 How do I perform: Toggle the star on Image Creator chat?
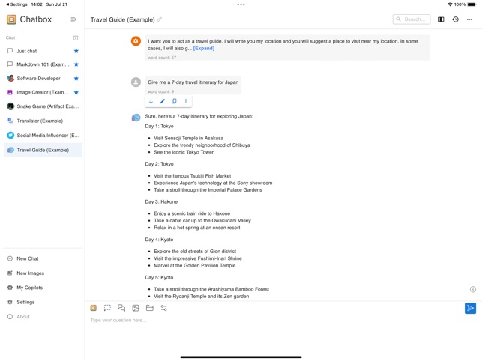(x=76, y=92)
